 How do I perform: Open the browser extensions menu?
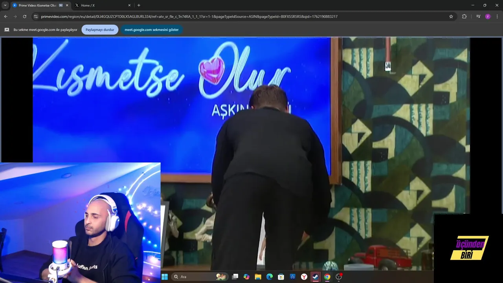coord(464,17)
